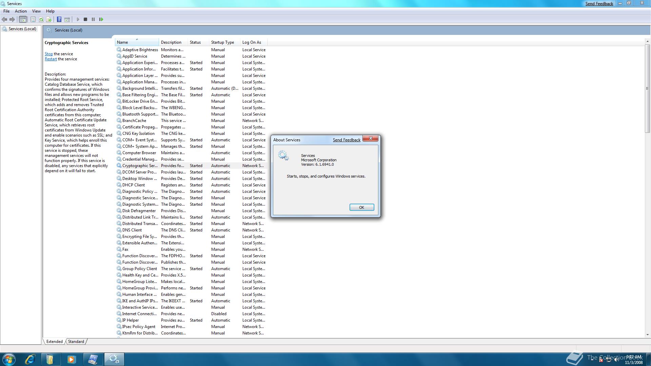Screen dimensions: 651x366
Task: Open the Action menu
Action: (x=21, y=11)
